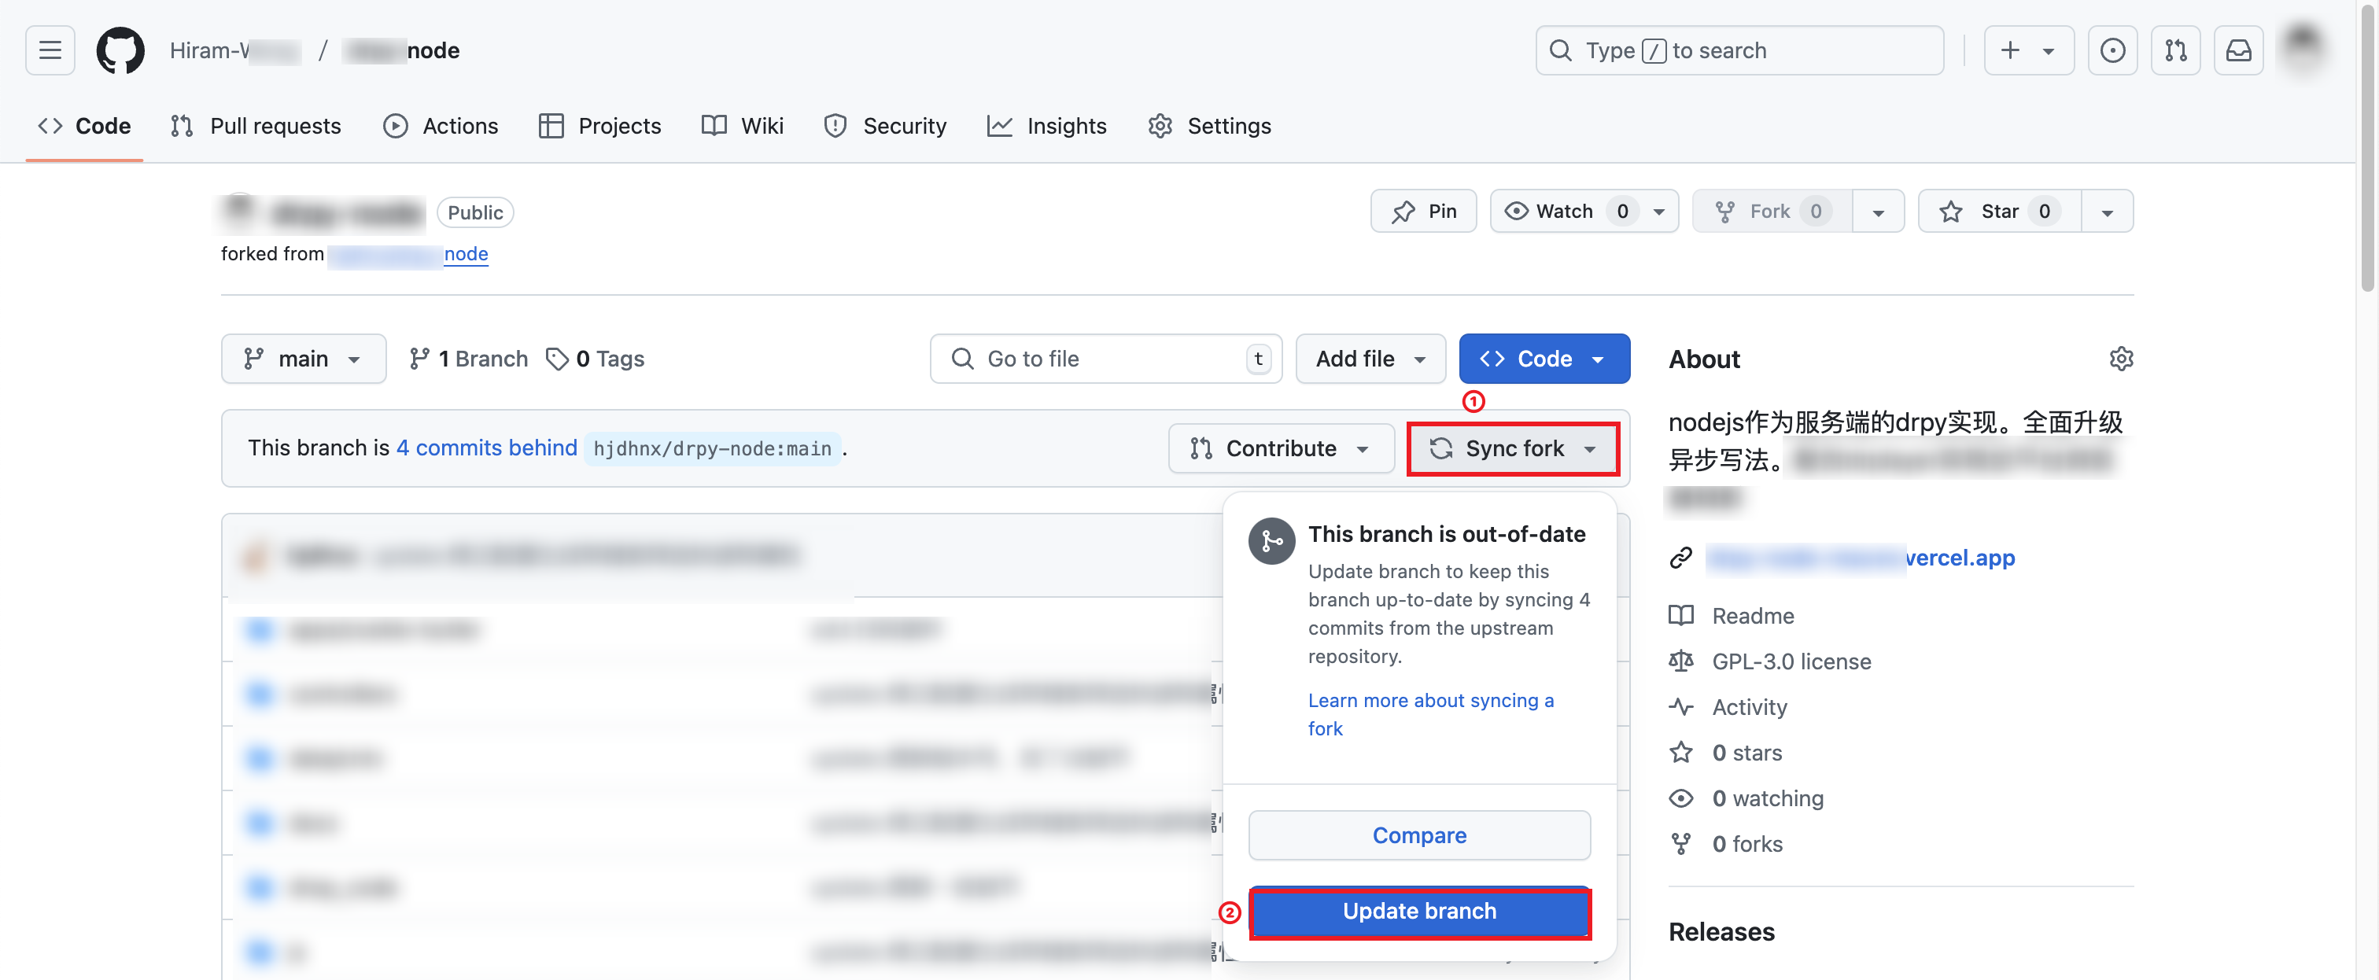Image resolution: width=2379 pixels, height=980 pixels.
Task: Click the Compare button in sync popup
Action: coord(1418,834)
